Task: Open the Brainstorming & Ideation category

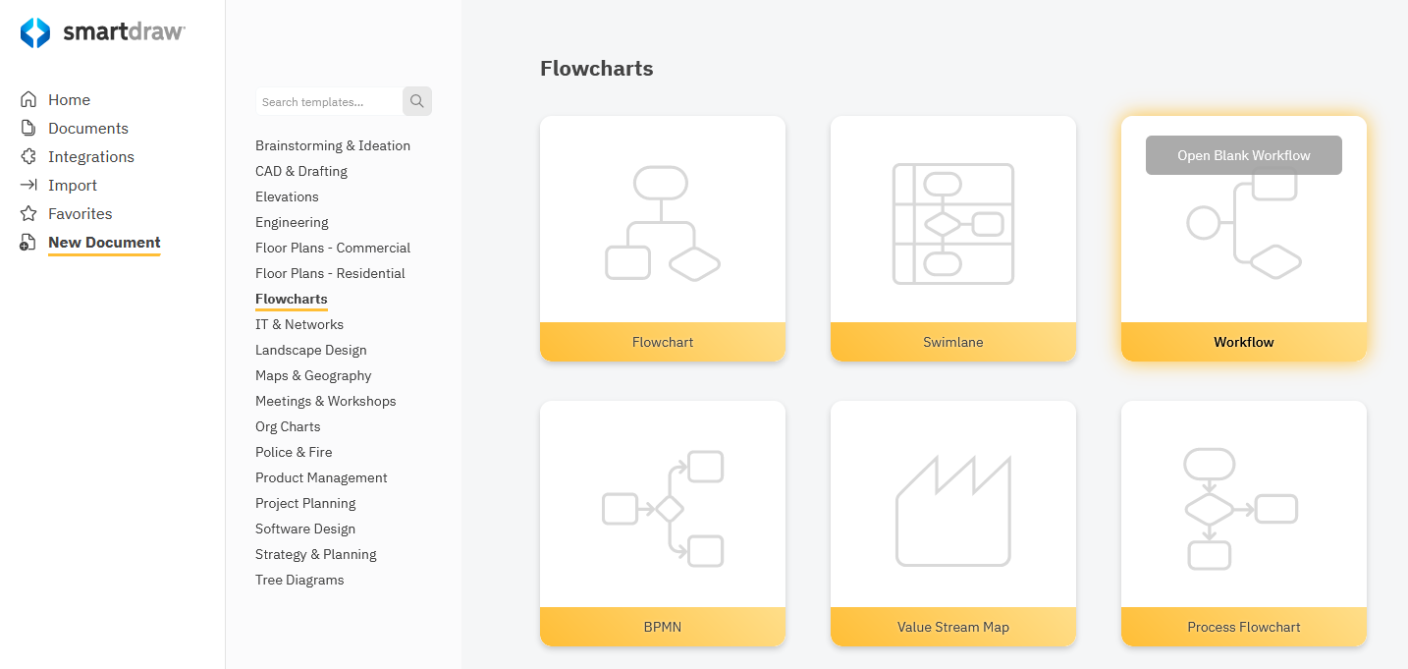Action: [333, 145]
